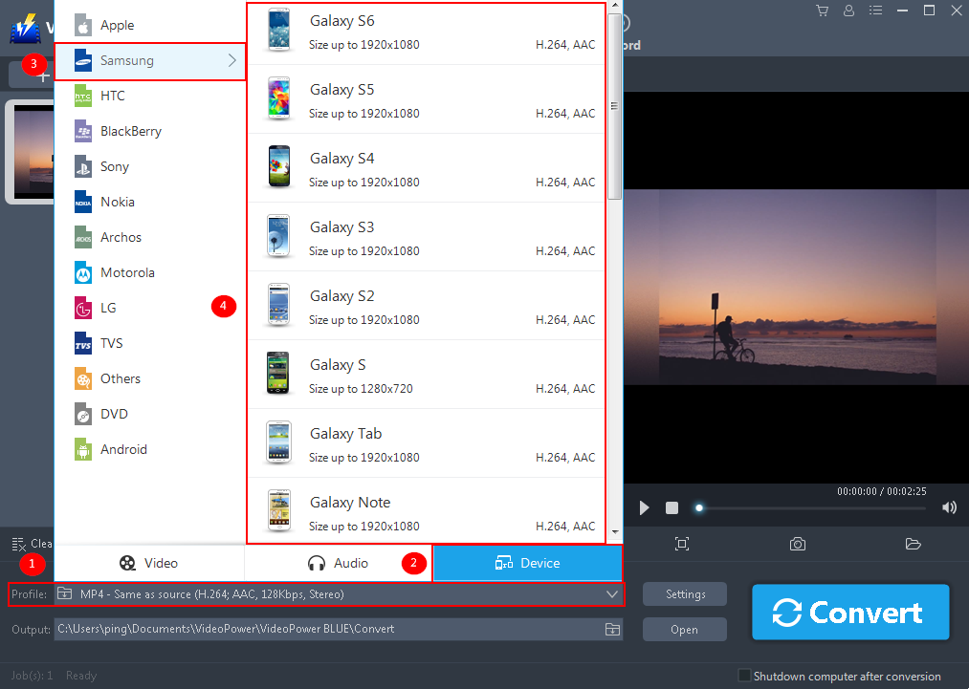Image resolution: width=969 pixels, height=689 pixels.
Task: Open the shopping cart icon
Action: coord(822,11)
